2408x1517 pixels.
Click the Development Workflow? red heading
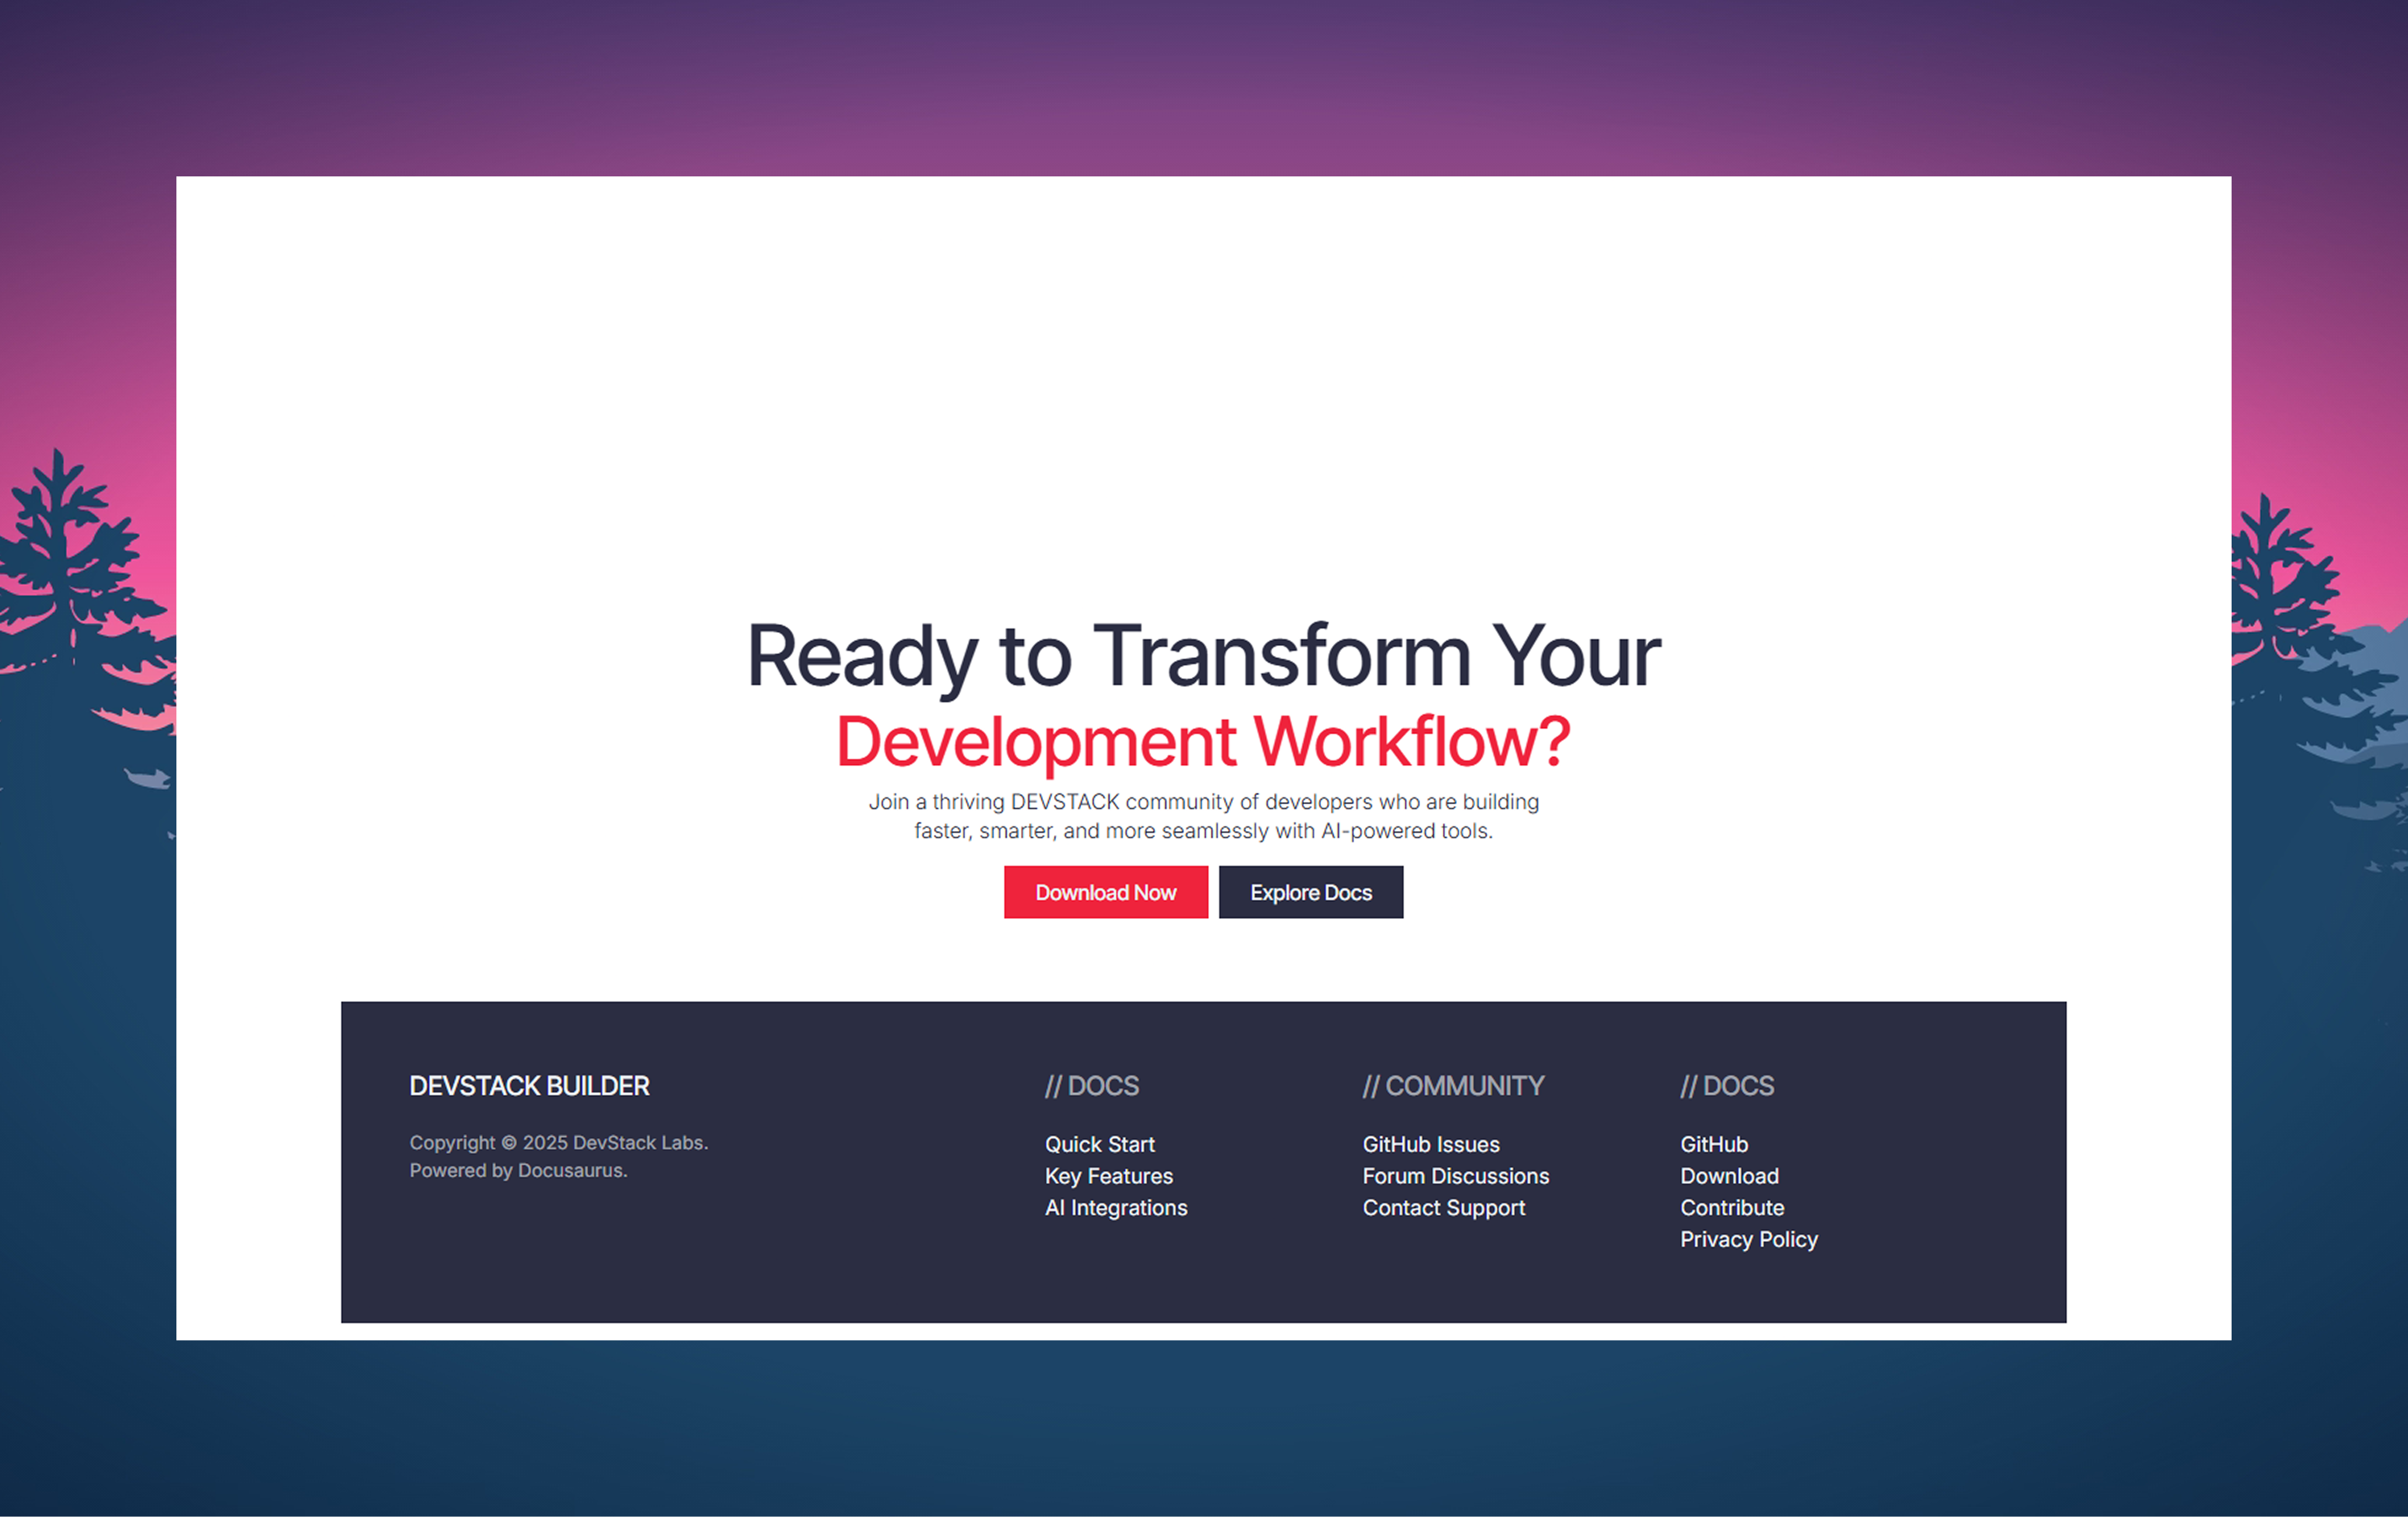pos(1203,742)
